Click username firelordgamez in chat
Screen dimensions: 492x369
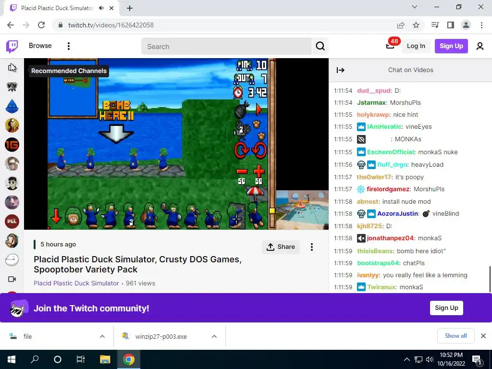pos(388,189)
